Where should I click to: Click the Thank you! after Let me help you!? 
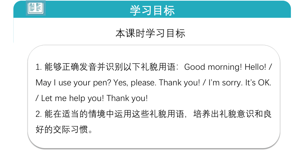click(127, 98)
